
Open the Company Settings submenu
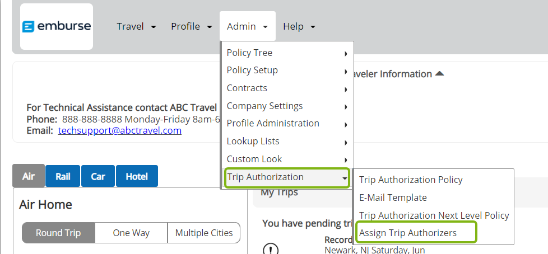[286, 106]
